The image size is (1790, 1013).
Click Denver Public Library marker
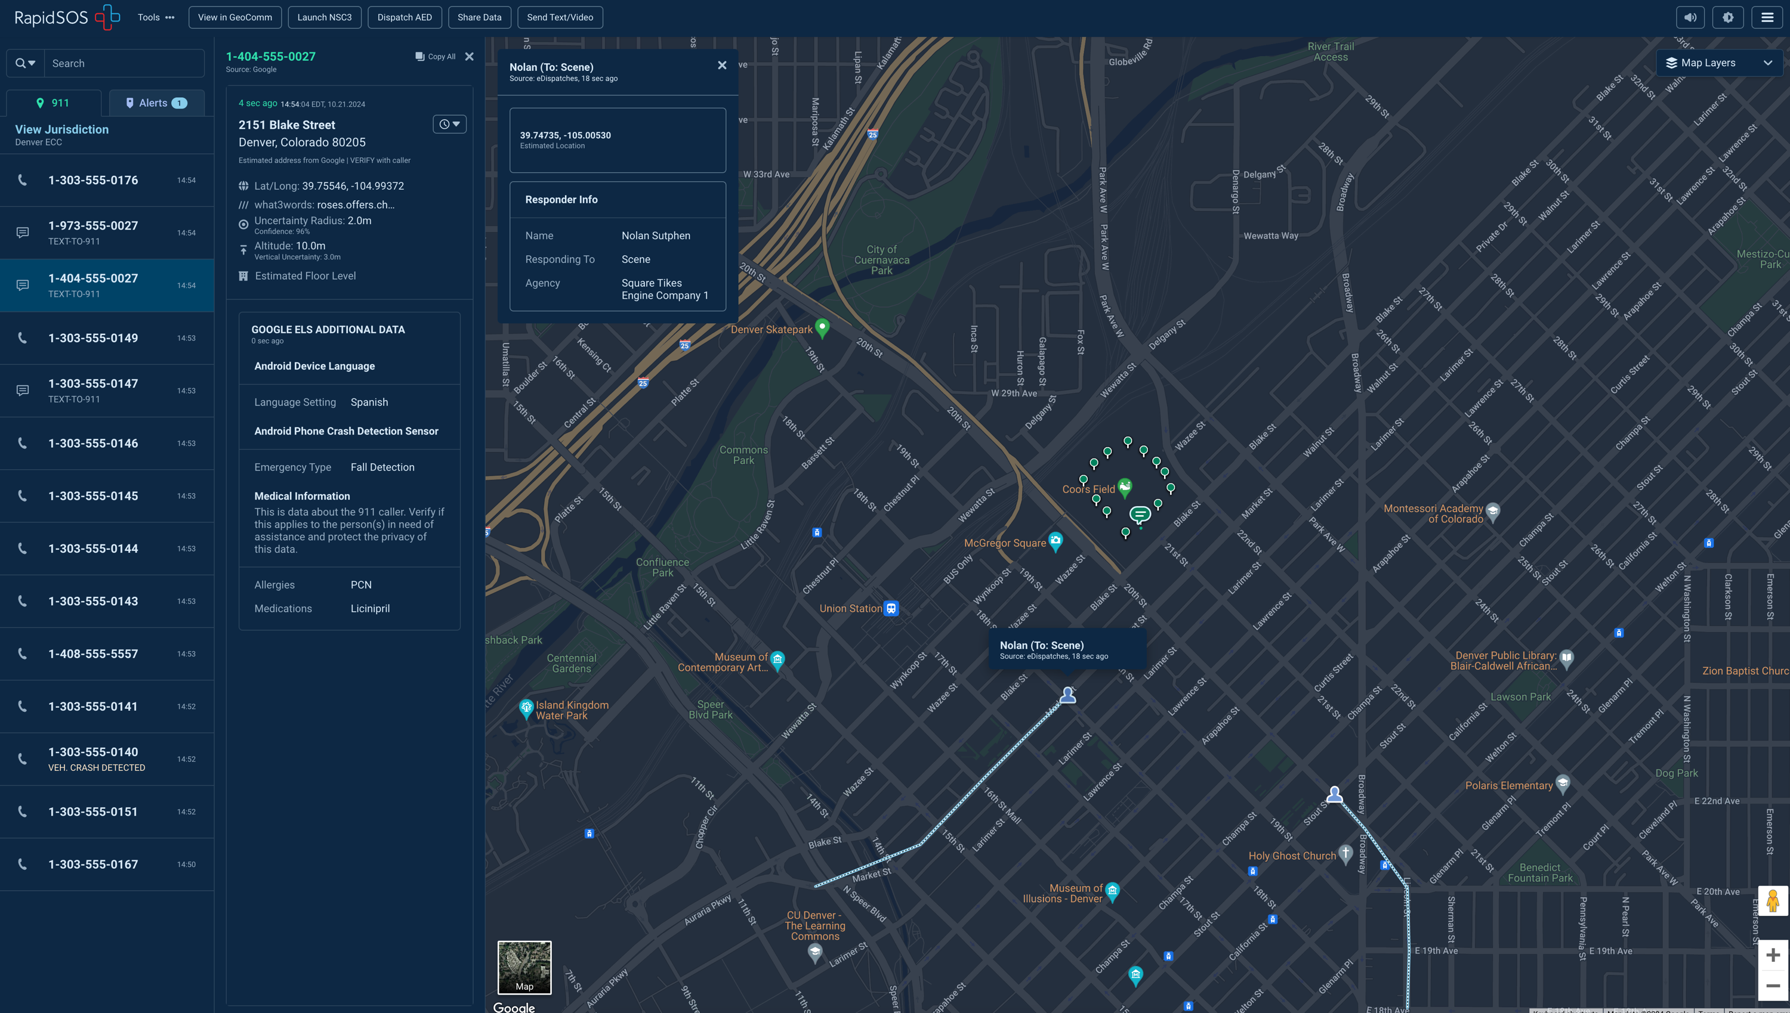click(x=1566, y=659)
